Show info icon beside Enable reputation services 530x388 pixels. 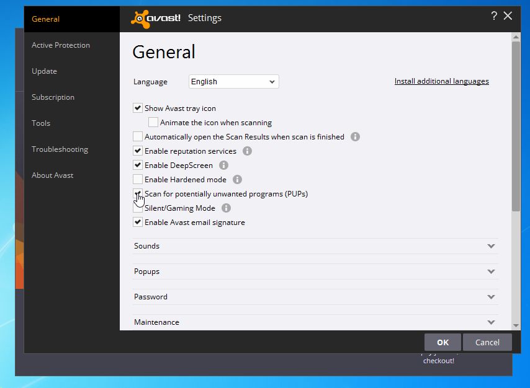[247, 151]
